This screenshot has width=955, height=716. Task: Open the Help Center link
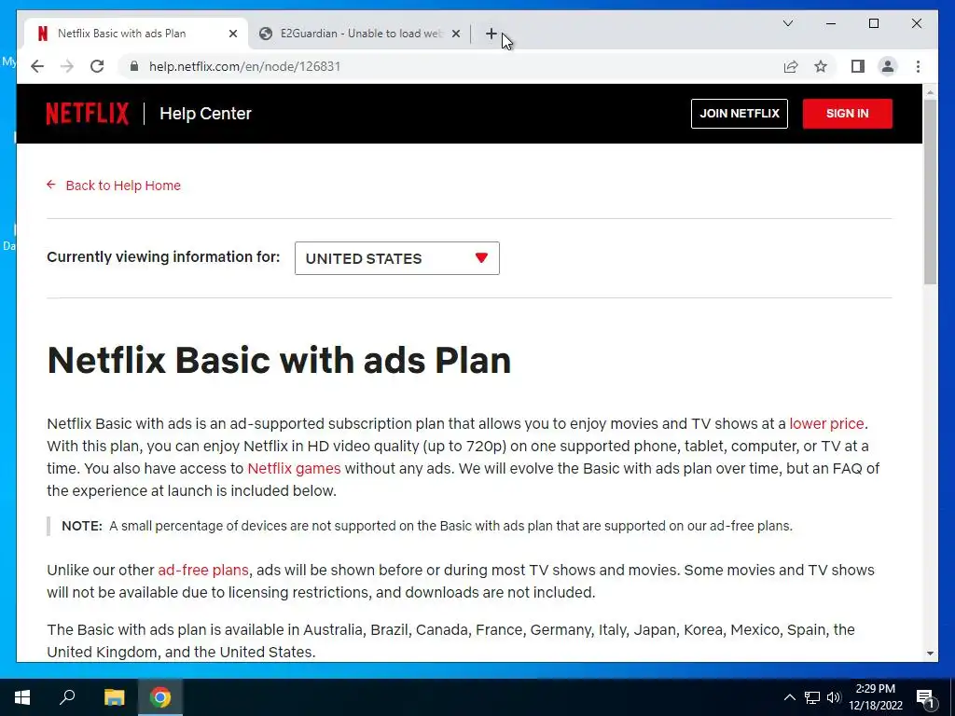pos(205,113)
